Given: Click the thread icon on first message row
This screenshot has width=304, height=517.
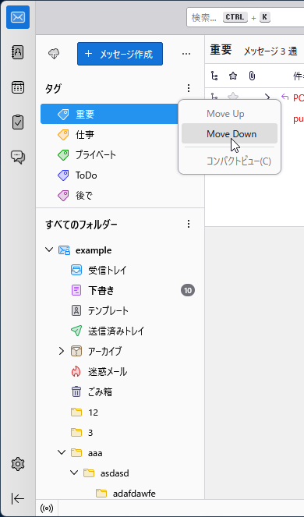Looking at the screenshot, I should pyautogui.click(x=214, y=96).
